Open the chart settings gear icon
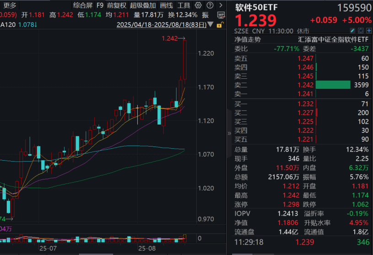The image size is (373, 255). 198,5
